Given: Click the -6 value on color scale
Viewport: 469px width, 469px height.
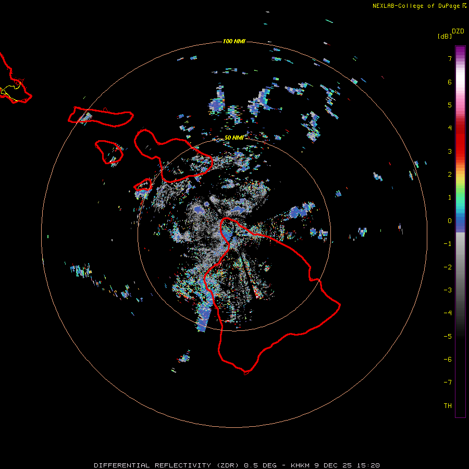Looking at the screenshot, I should click(448, 360).
